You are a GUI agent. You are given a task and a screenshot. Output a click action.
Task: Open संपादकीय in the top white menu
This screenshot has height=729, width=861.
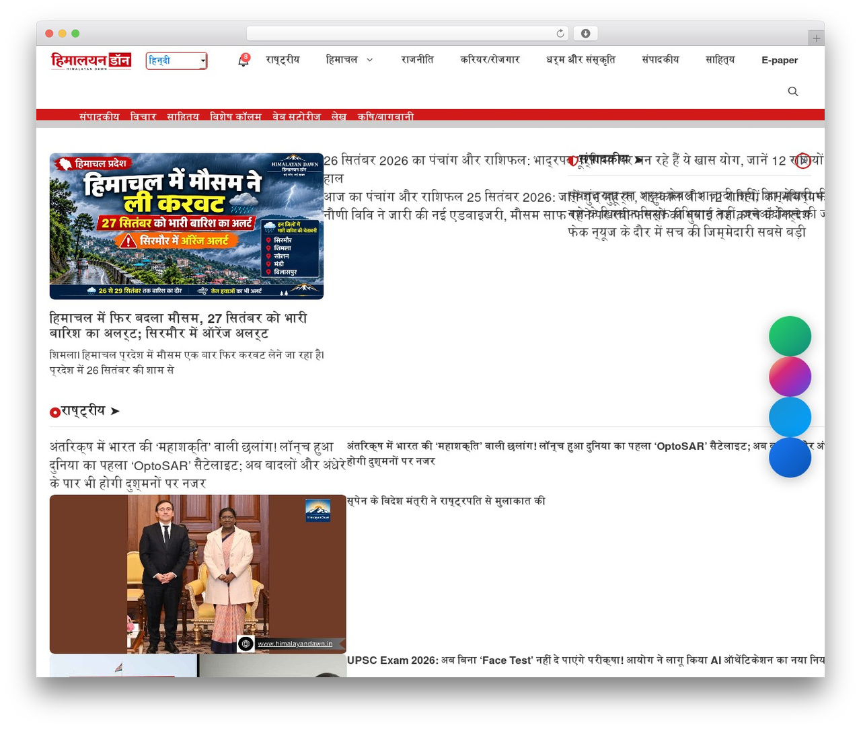pyautogui.click(x=661, y=60)
